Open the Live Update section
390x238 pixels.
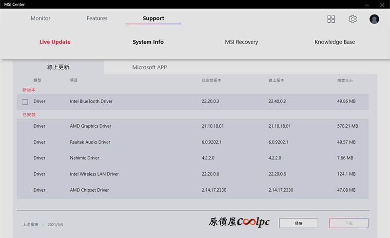pyautogui.click(x=55, y=42)
